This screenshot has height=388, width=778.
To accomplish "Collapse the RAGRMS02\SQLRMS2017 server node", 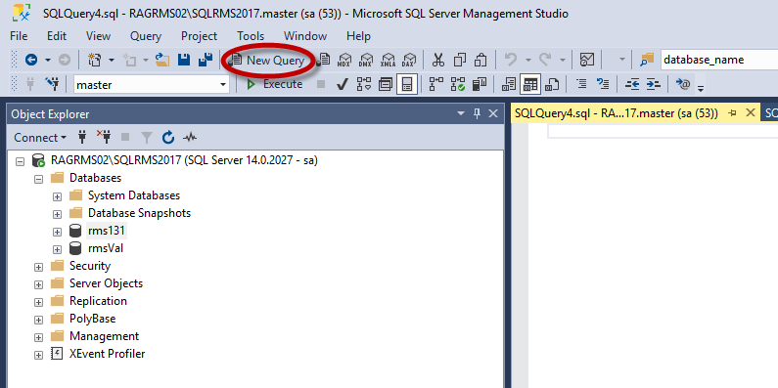I will click(x=20, y=161).
